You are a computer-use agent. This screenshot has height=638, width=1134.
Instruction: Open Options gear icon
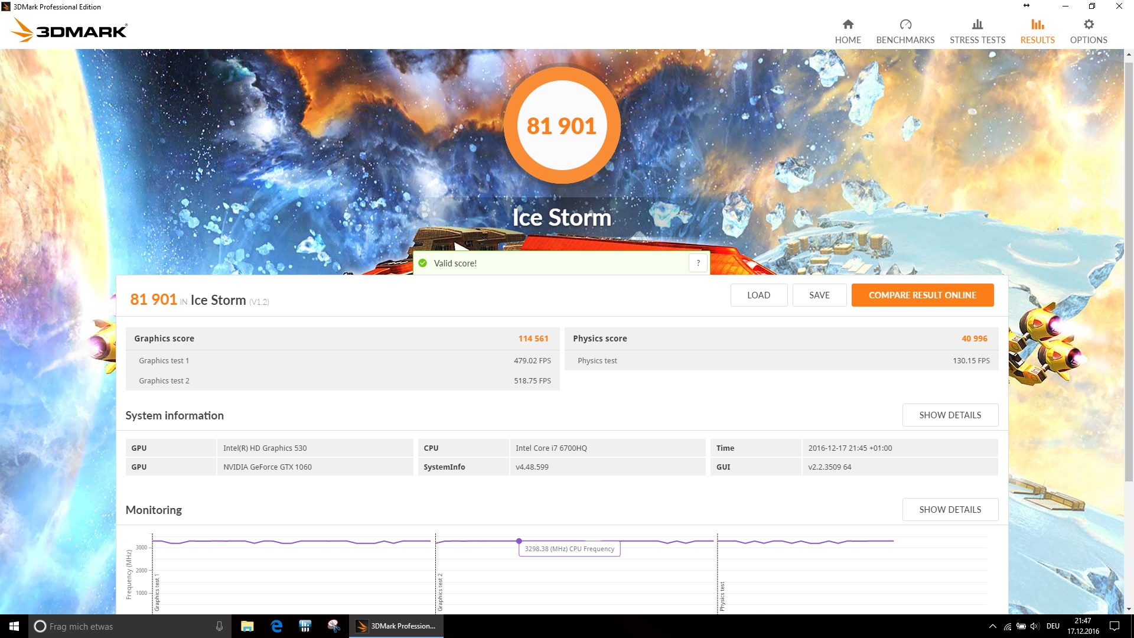pos(1088,24)
